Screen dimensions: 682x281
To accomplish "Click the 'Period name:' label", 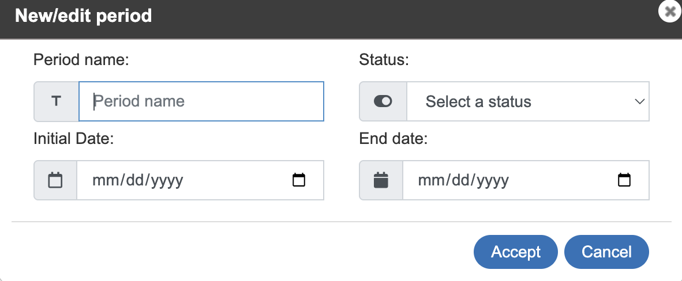I will pos(81,59).
